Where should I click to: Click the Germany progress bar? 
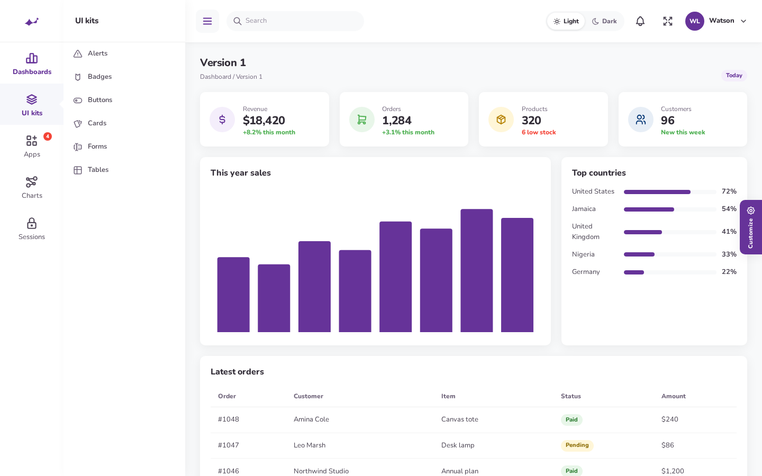click(670, 272)
